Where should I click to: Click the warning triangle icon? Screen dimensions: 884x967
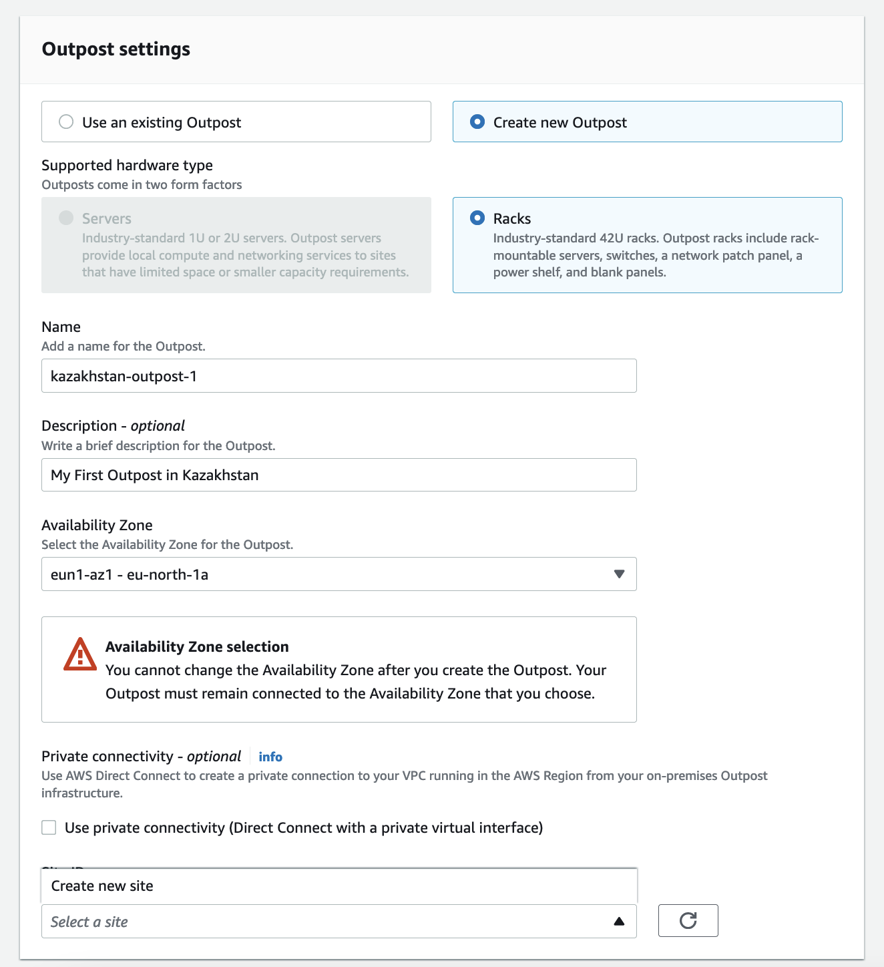[80, 654]
